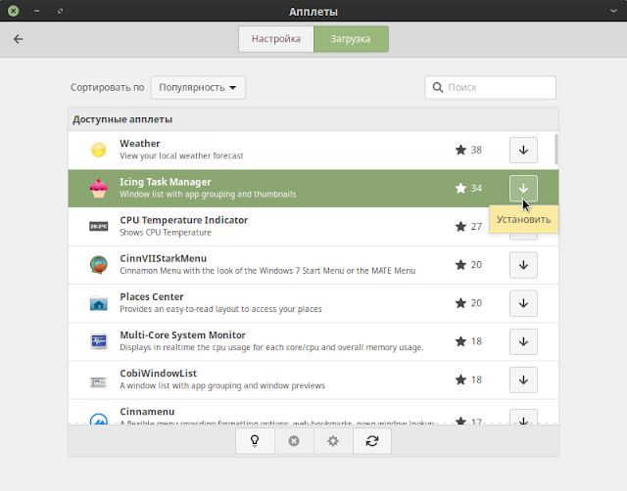The image size is (627, 491).
Task: Open the Популярность sort dropdown
Action: click(x=198, y=87)
